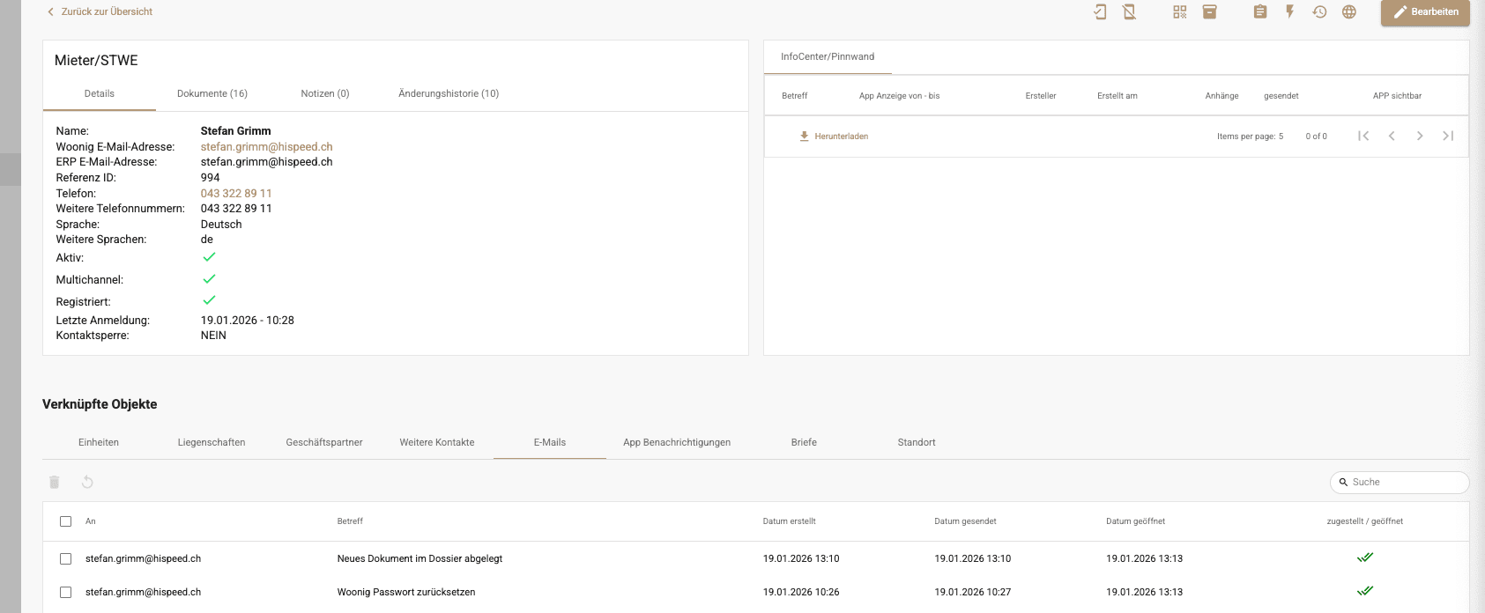
Task: Go to last page in InfoCenter pagination
Action: (1448, 136)
